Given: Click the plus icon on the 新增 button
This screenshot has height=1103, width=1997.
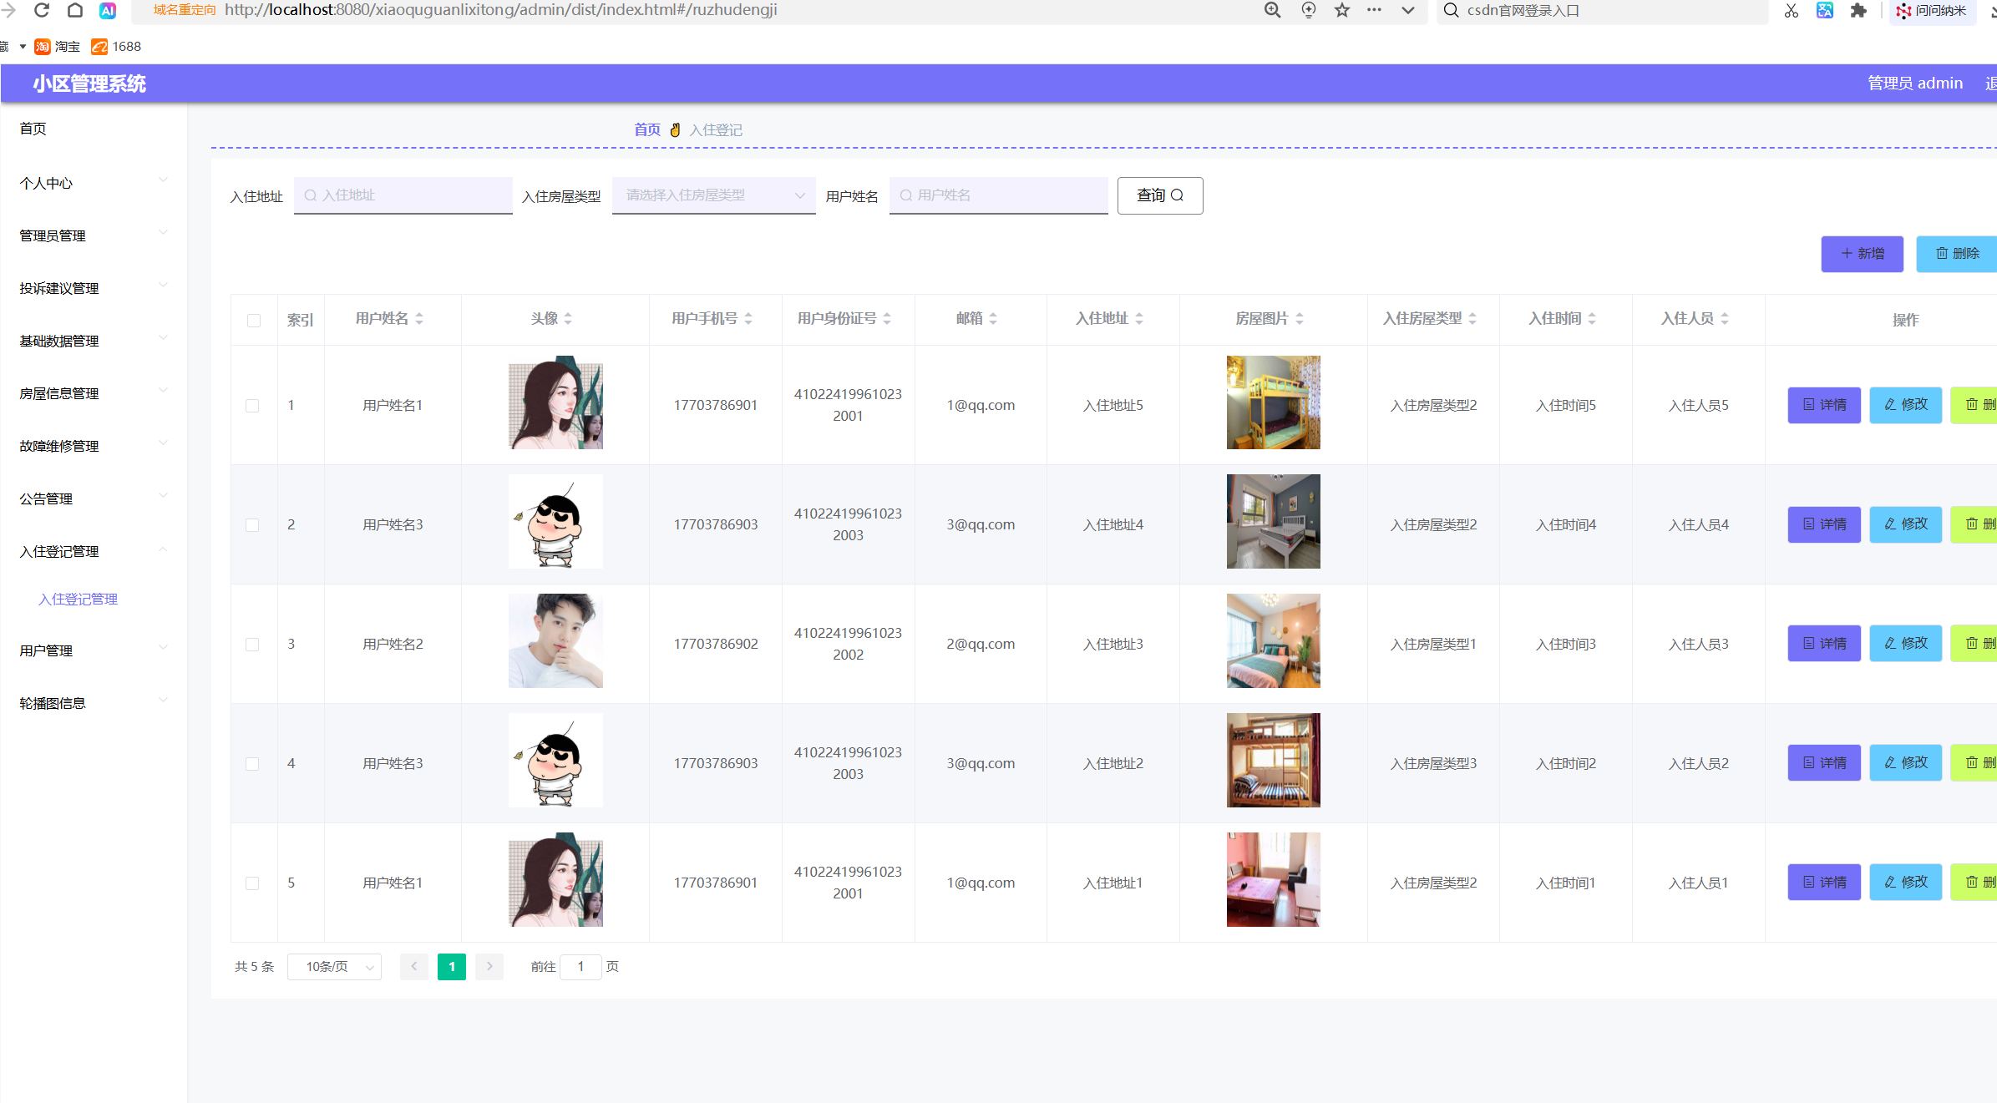Looking at the screenshot, I should point(1847,254).
